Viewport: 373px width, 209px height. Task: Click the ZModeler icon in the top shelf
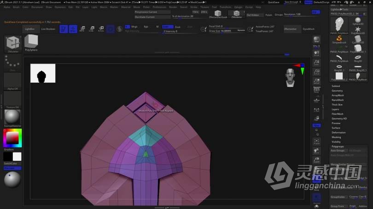(236, 14)
